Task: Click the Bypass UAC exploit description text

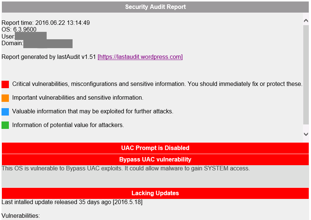Action: coord(126,169)
